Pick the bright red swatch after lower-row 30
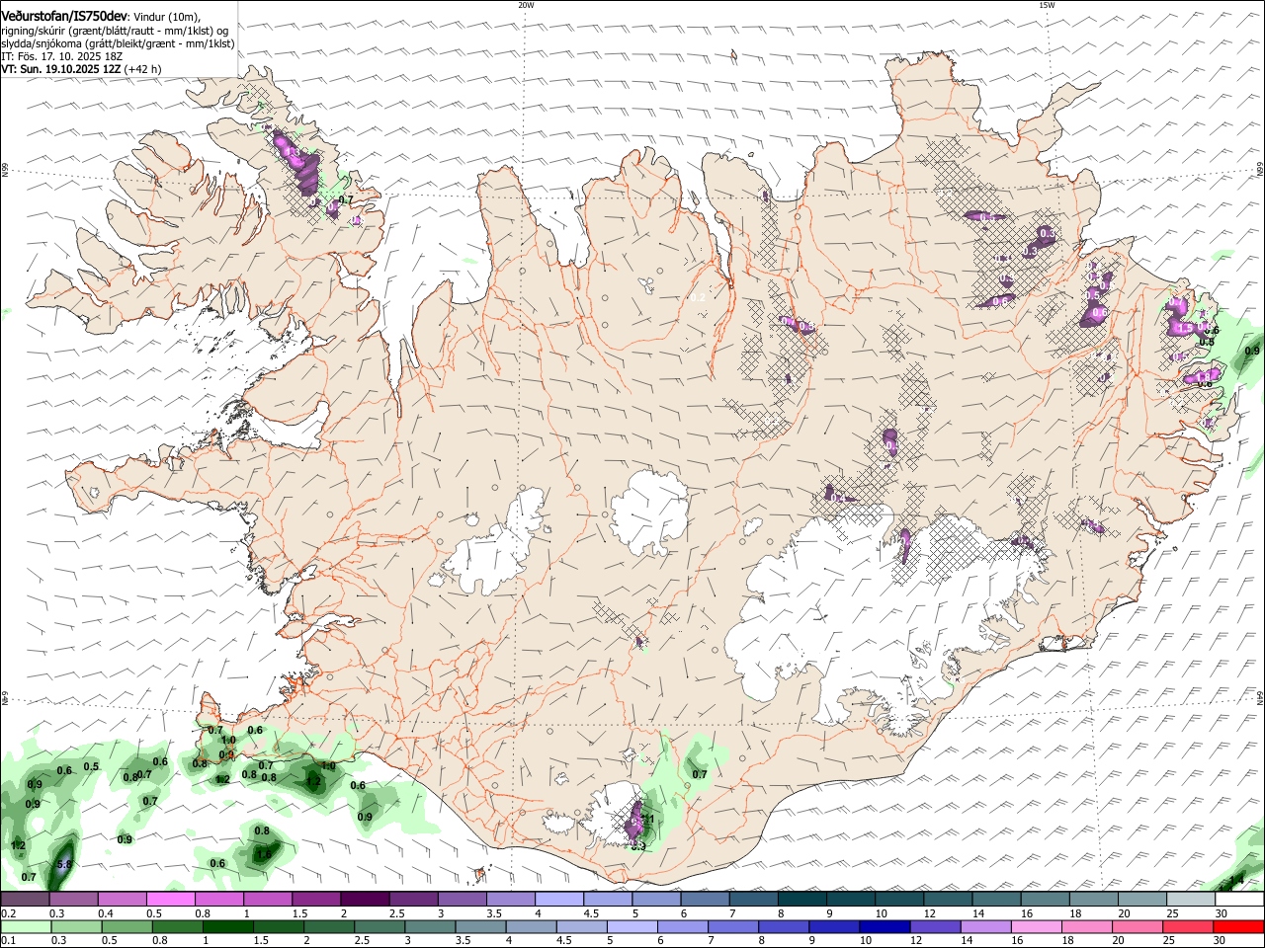1265x948 pixels. [x=1240, y=926]
